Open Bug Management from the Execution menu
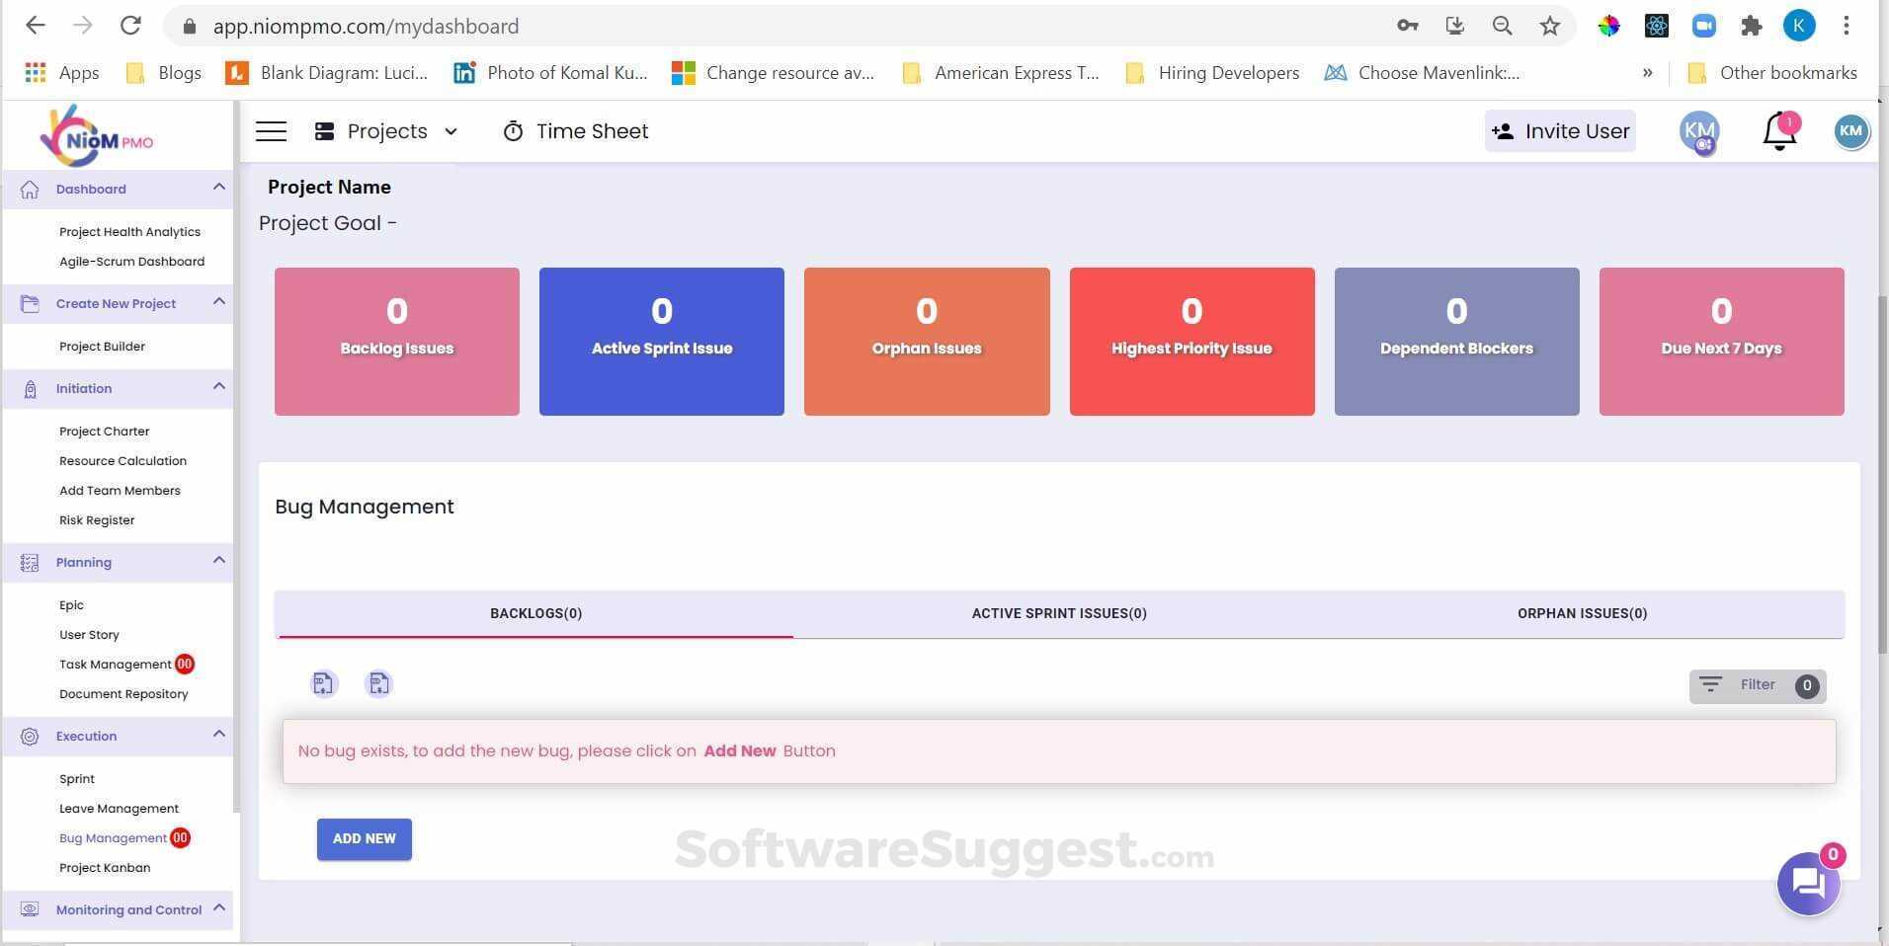The image size is (1889, 946). 114,837
